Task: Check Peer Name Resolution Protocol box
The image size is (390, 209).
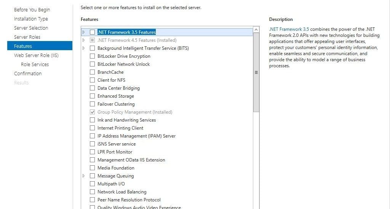Action: (x=92, y=199)
